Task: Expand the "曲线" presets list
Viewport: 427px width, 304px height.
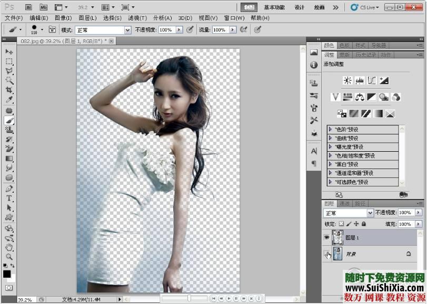Action: (x=330, y=138)
